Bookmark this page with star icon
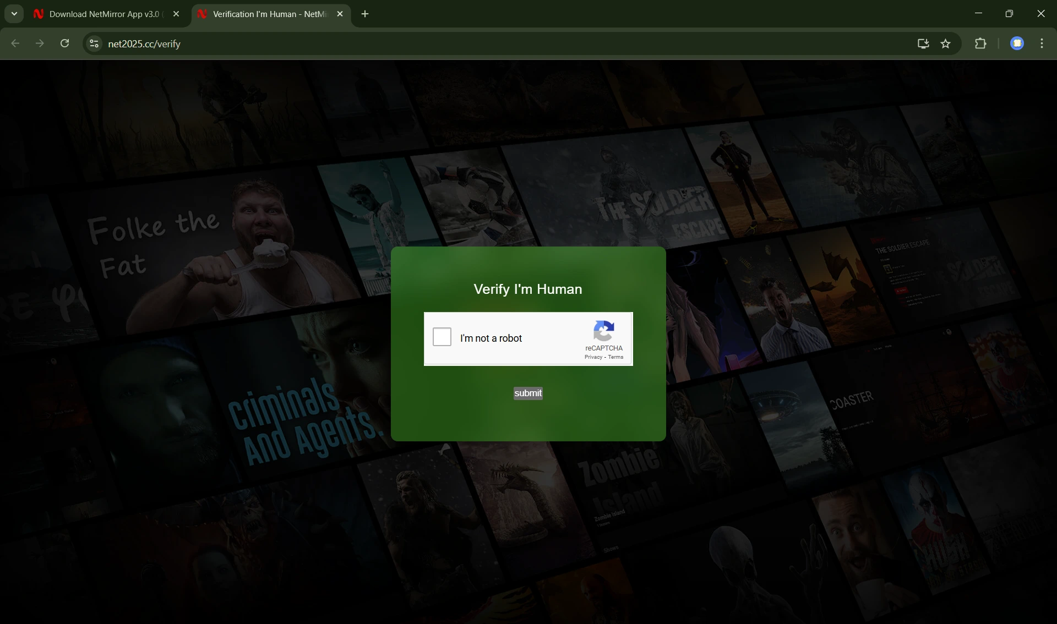This screenshot has width=1057, height=624. pyautogui.click(x=945, y=43)
